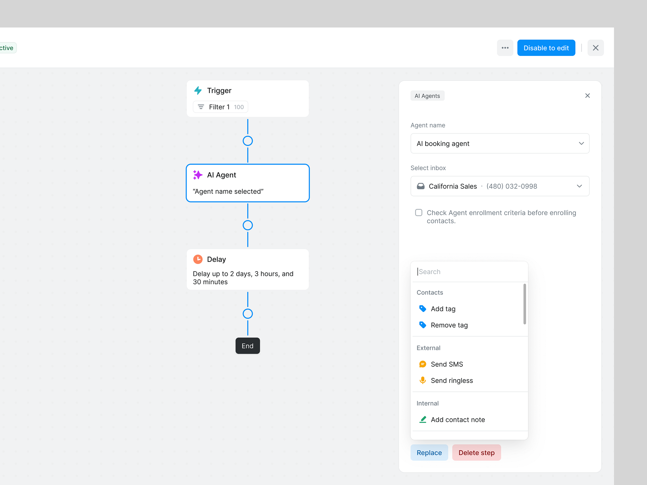The height and width of the screenshot is (485, 647).
Task: Enable Check Agent enrollment criteria checkbox
Action: [x=419, y=213]
